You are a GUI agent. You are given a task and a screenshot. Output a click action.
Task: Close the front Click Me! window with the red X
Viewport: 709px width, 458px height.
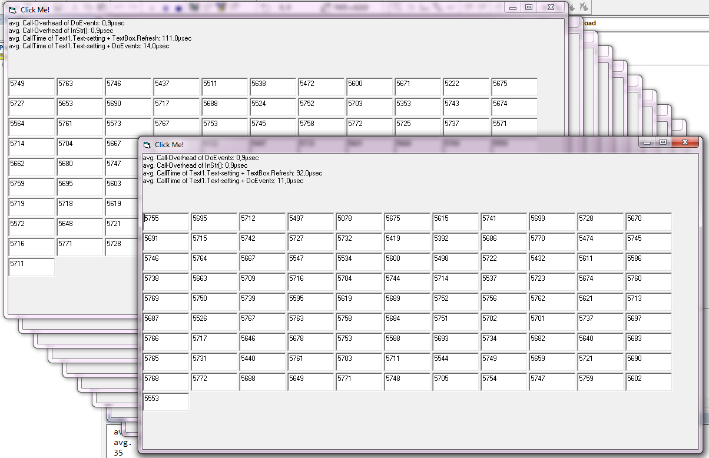pos(685,142)
